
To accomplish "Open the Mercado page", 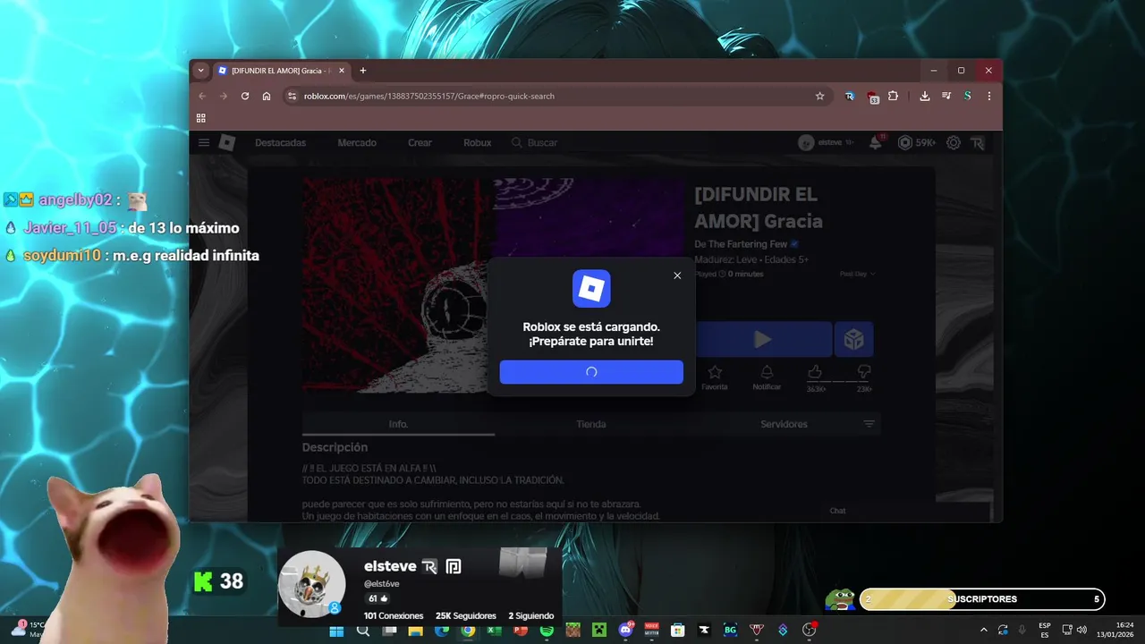I will click(357, 143).
